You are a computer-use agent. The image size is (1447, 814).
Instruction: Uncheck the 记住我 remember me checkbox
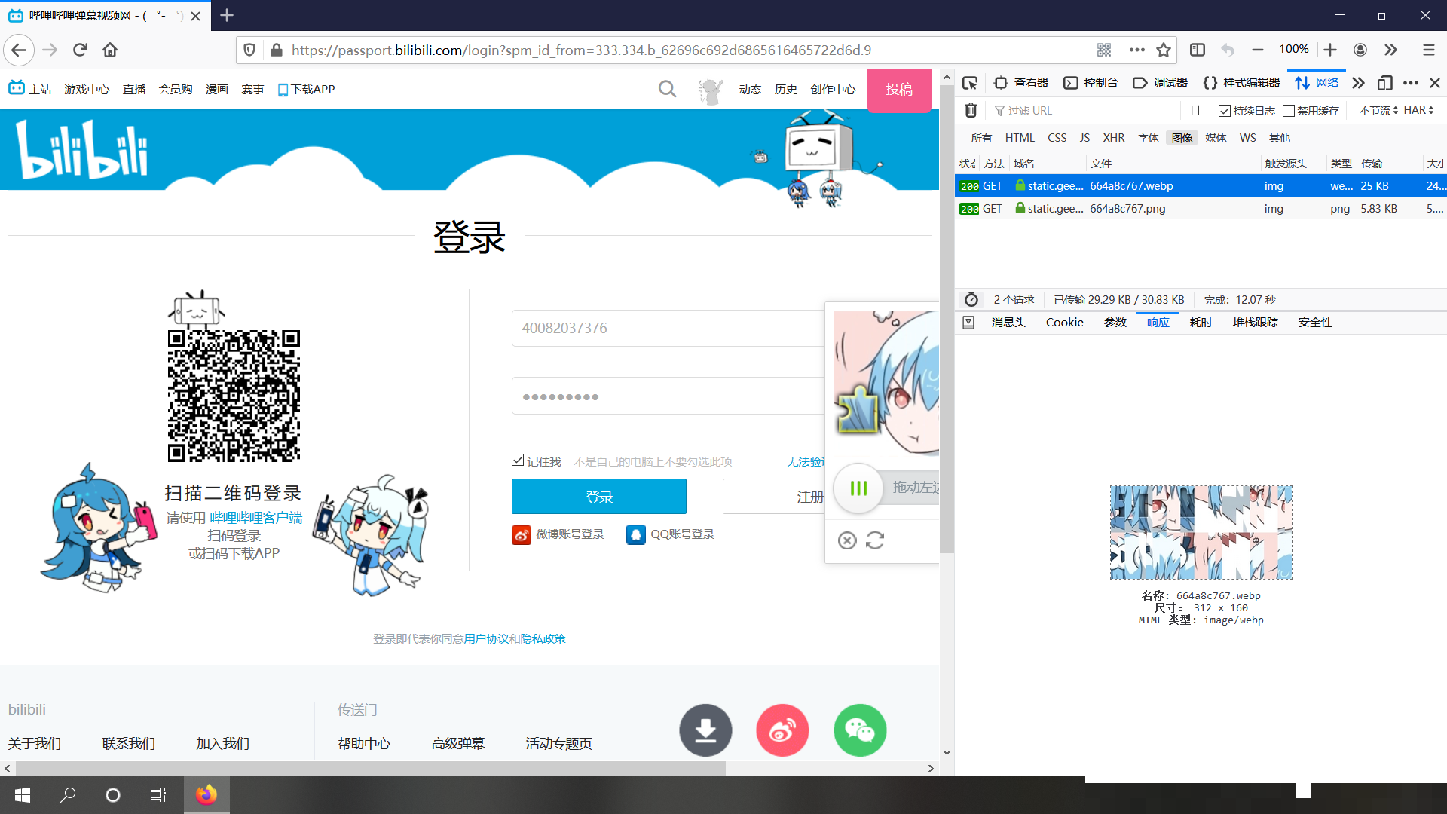[518, 461]
